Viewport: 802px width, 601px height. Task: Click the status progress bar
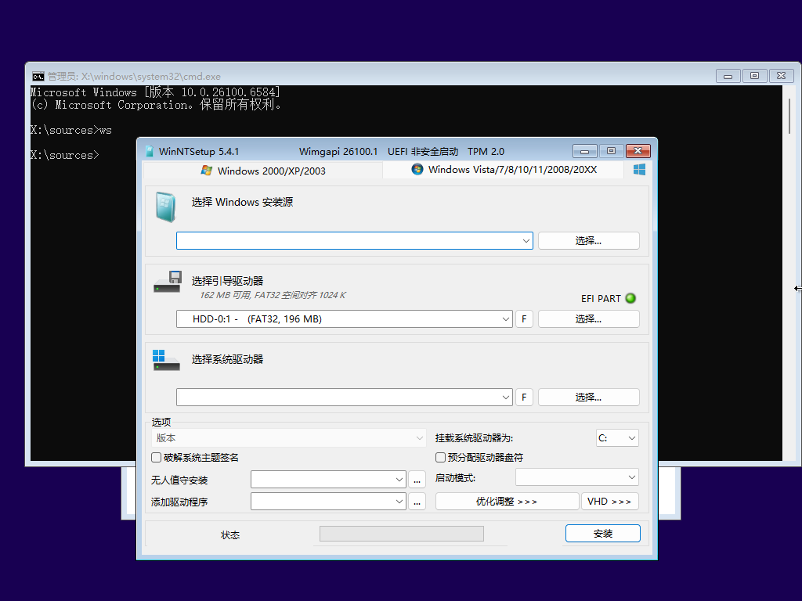(x=402, y=534)
